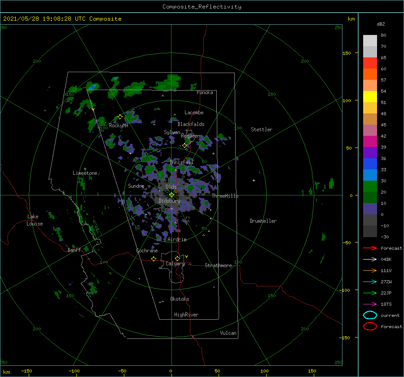Click the km unit label at bottom left

pos(6,372)
